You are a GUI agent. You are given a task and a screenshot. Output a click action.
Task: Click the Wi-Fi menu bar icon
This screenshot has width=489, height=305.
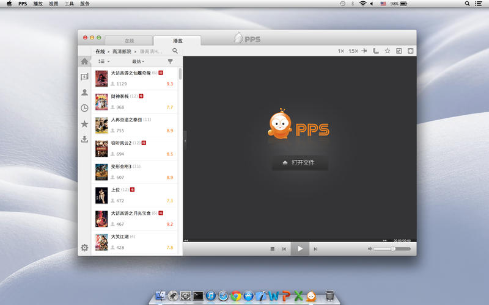coord(362,4)
